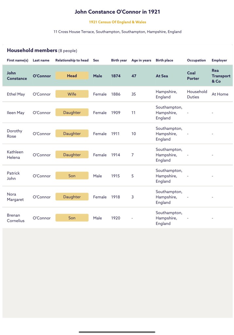Select the First name(s) column header

click(x=18, y=60)
